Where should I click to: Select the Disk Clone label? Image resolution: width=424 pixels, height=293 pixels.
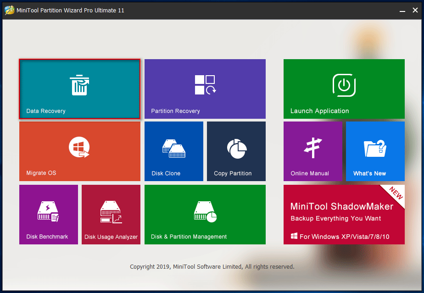[x=166, y=173]
